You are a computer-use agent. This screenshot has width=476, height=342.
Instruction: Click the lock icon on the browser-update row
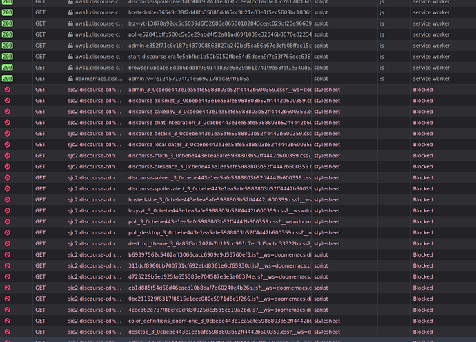[70, 68]
